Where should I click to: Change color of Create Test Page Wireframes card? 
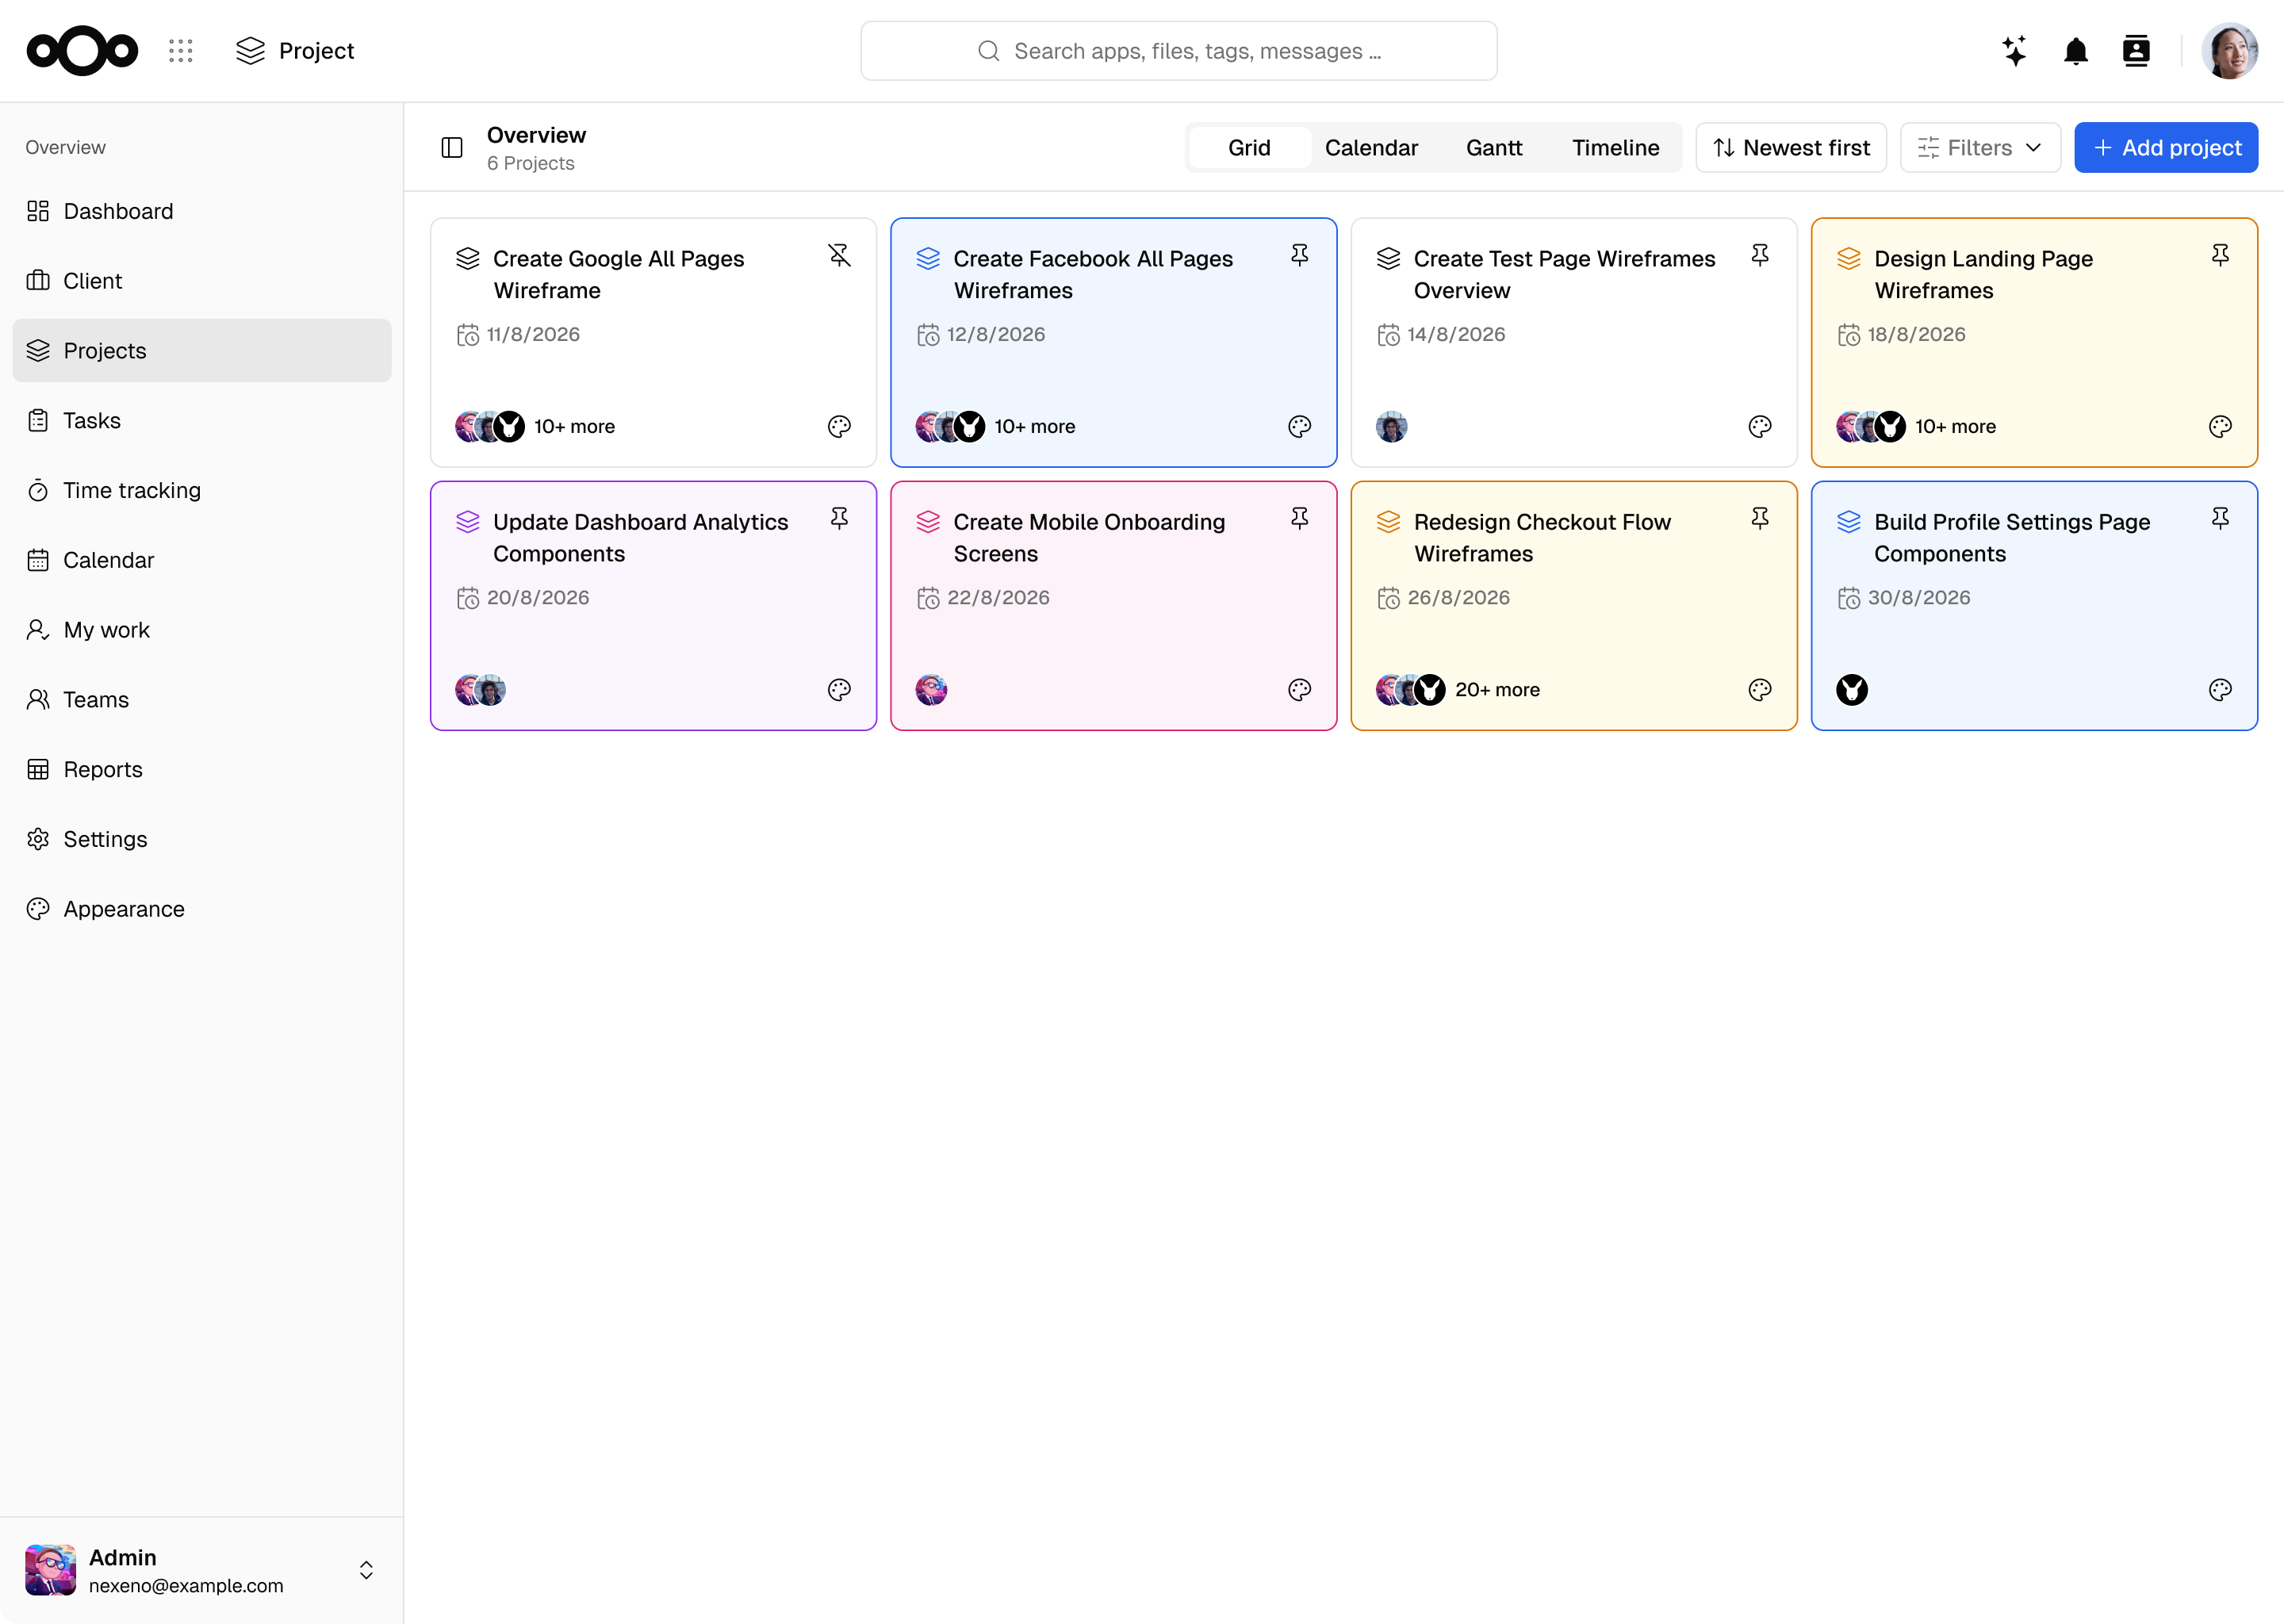(x=1759, y=427)
